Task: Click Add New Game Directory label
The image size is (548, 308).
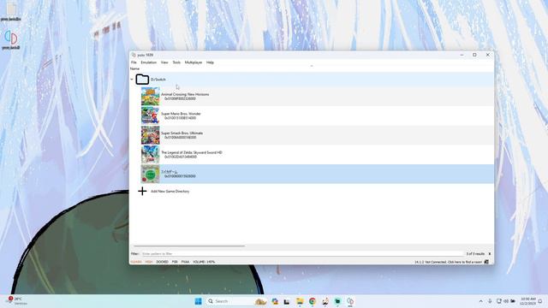Action: click(x=170, y=192)
